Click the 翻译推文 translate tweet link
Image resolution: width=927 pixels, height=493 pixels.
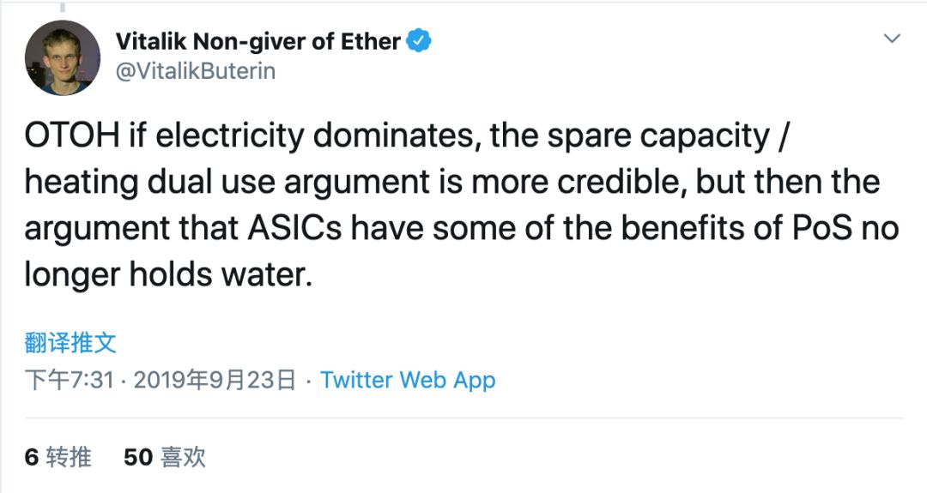[70, 343]
